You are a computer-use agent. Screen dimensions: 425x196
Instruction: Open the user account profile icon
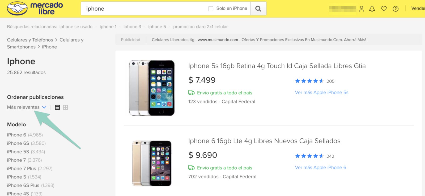coord(361,9)
